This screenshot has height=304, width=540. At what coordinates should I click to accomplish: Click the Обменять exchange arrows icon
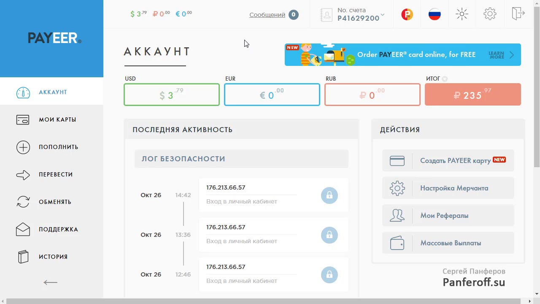(23, 202)
